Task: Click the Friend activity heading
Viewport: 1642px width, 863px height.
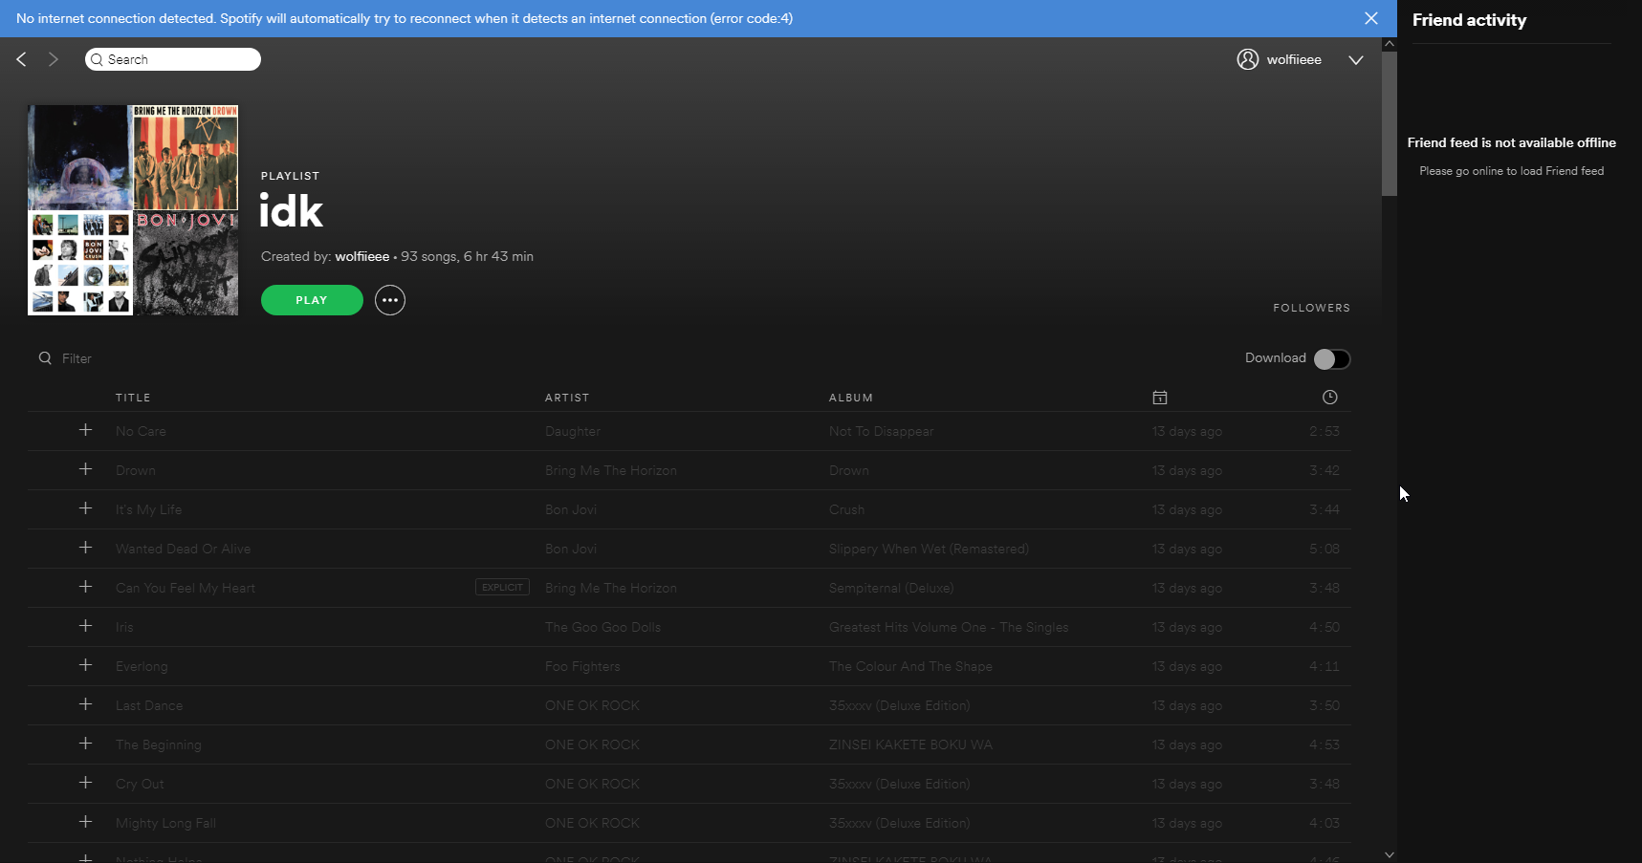Action: coord(1469,20)
